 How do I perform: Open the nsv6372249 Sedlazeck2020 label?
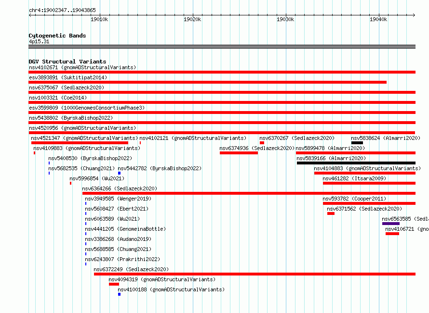(x=131, y=269)
